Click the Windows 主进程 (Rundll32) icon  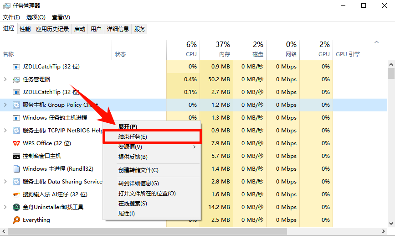[x=16, y=169]
